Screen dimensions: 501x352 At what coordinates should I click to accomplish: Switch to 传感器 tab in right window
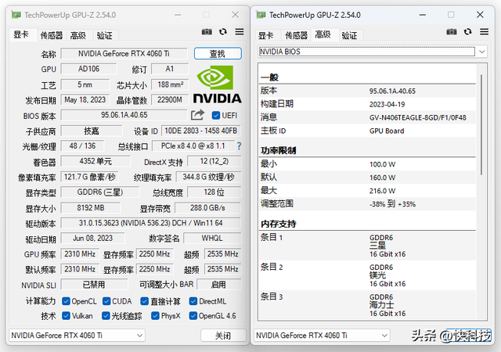296,35
